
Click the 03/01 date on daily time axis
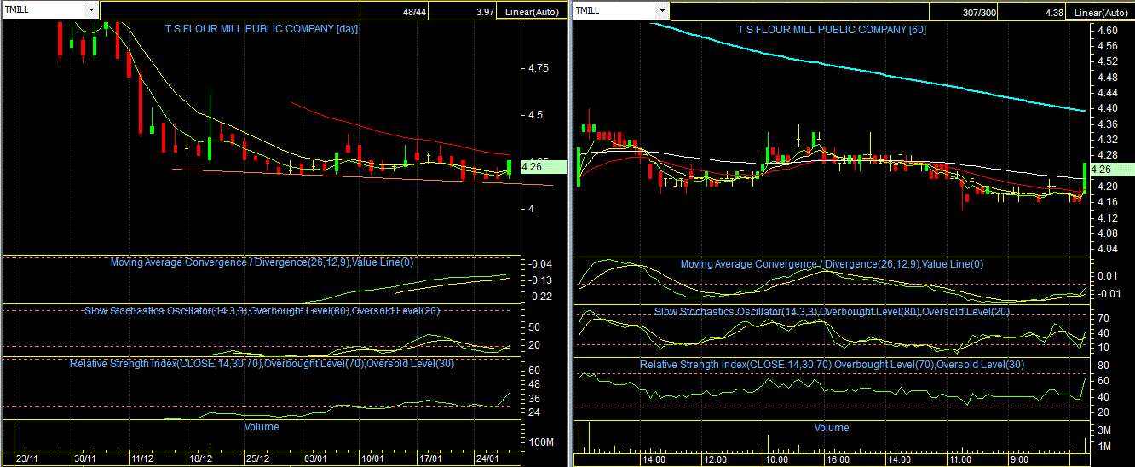point(316,458)
